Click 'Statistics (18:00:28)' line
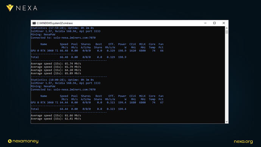This screenshot has height=147, width=261. tap(62, 80)
